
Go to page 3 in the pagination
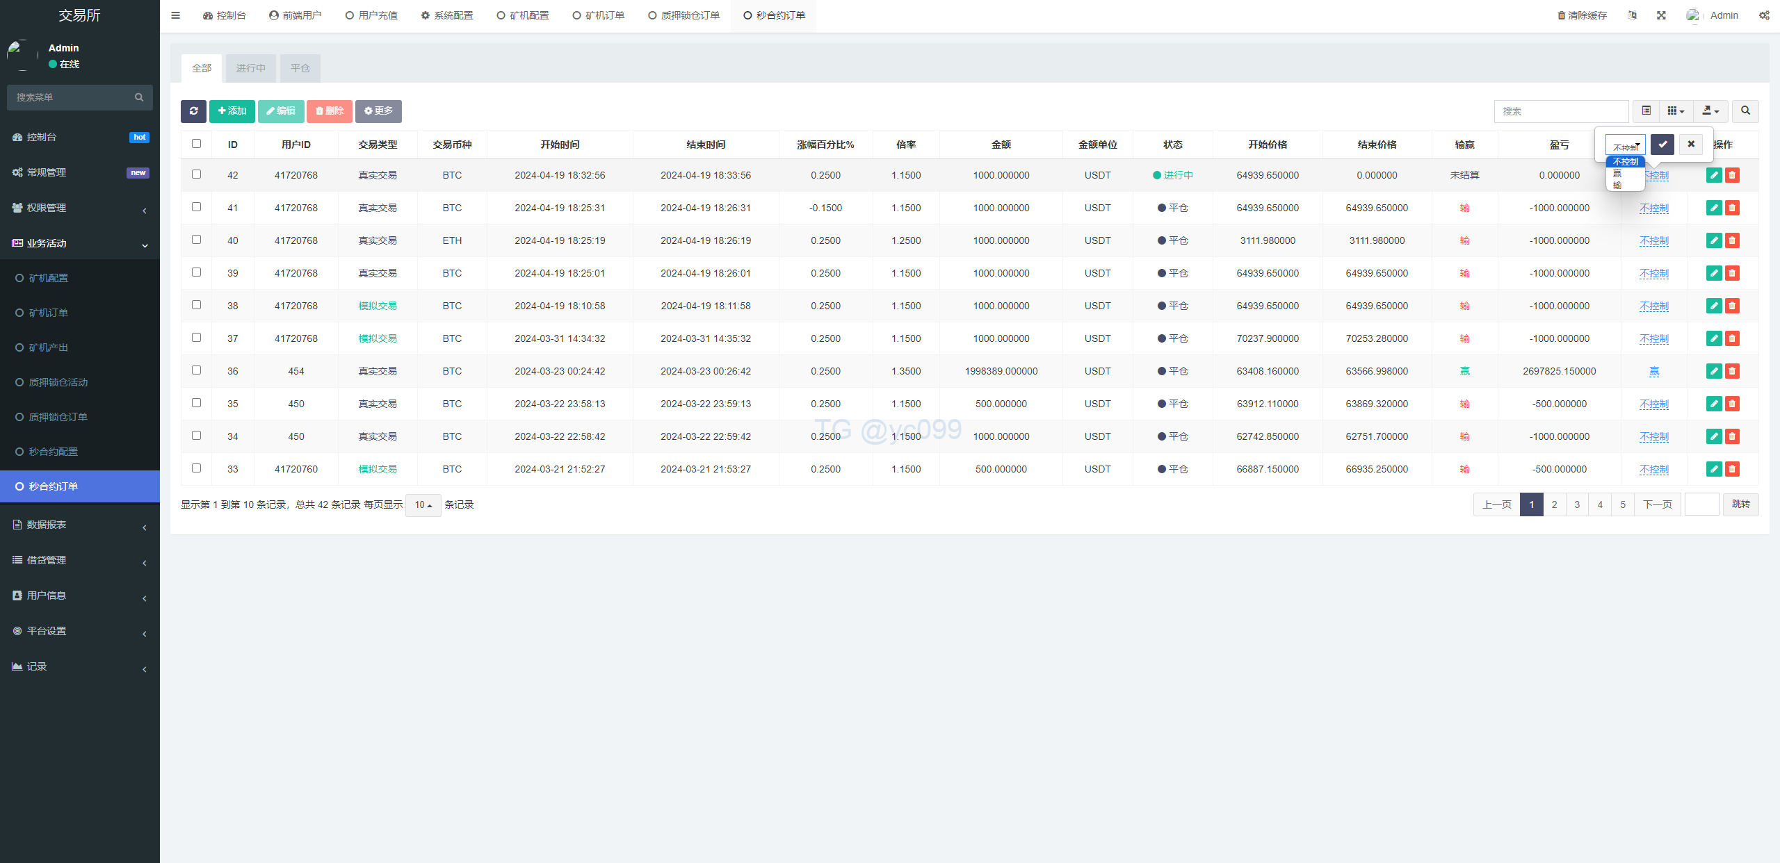point(1577,504)
